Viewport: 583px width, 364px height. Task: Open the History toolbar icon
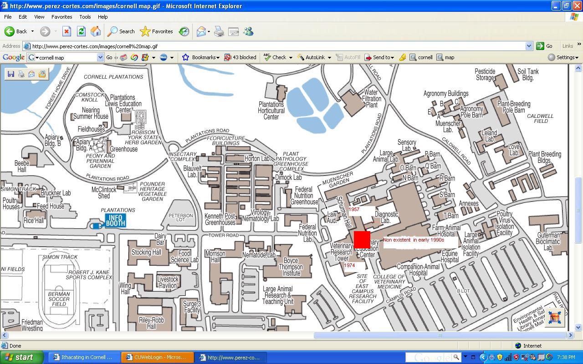[184, 31]
